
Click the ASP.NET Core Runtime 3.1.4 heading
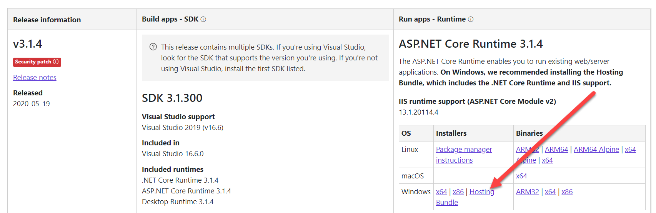pyautogui.click(x=470, y=44)
